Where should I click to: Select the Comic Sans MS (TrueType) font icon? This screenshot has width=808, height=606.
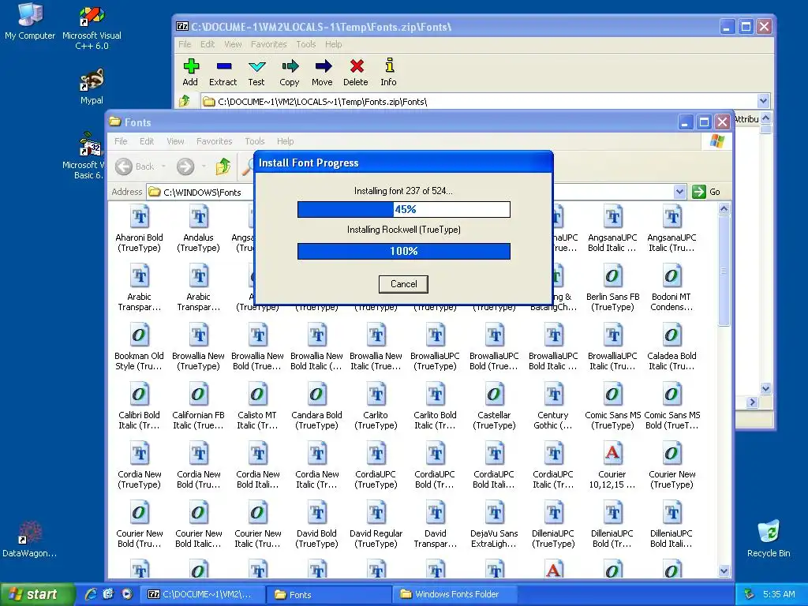coord(612,395)
